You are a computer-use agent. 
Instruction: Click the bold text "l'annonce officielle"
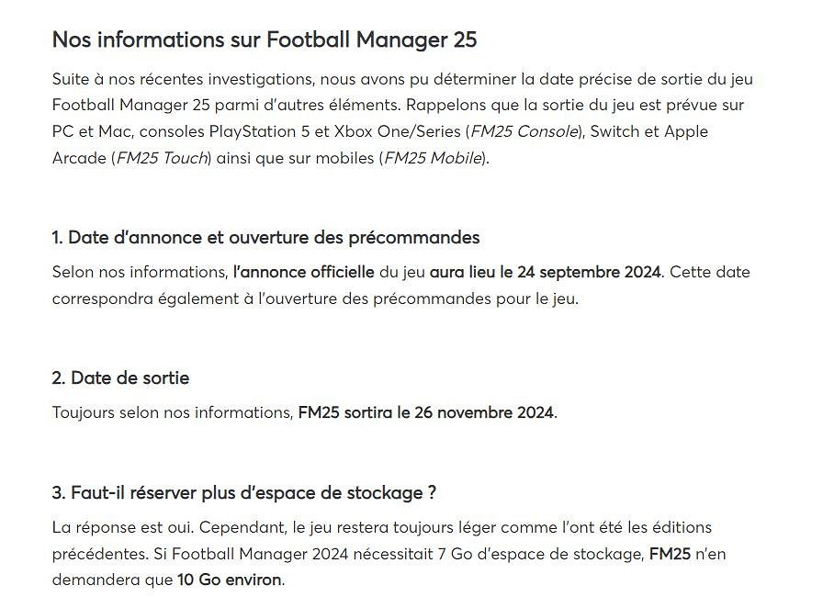[x=304, y=272]
